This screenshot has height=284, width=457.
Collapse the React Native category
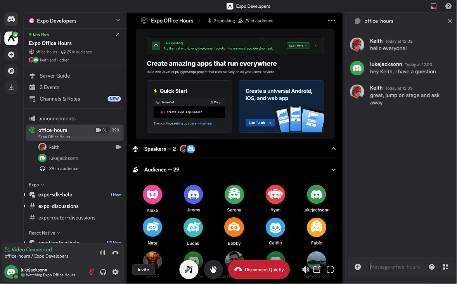pos(44,233)
